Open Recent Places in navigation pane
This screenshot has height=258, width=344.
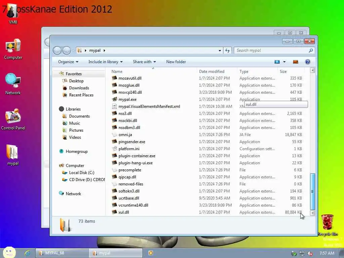point(81,95)
